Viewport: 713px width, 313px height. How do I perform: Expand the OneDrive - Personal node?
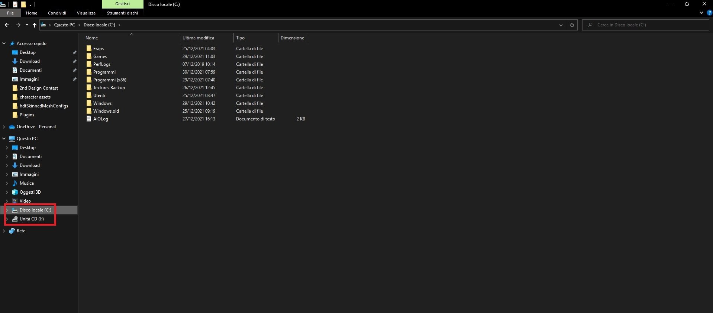point(4,127)
